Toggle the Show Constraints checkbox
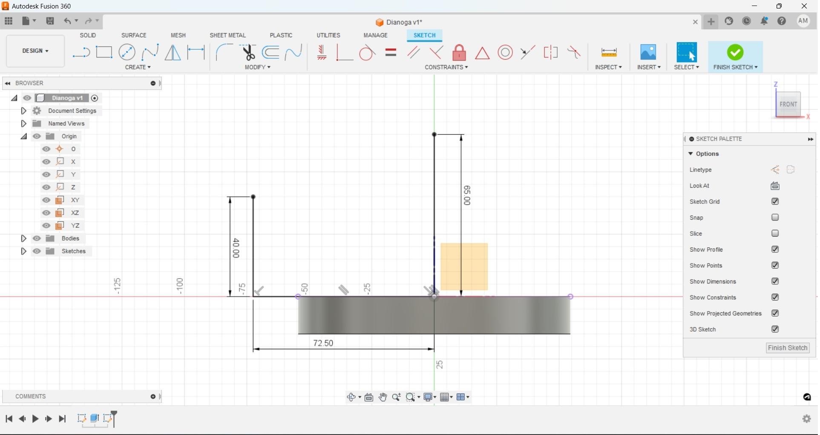 (775, 298)
